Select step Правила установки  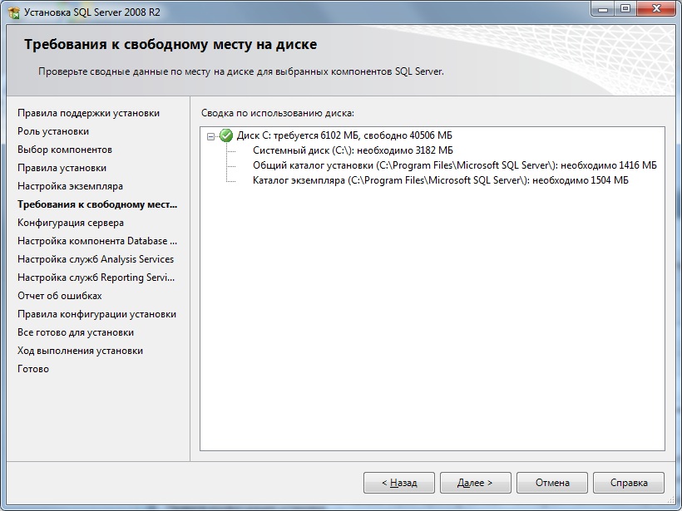click(62, 168)
